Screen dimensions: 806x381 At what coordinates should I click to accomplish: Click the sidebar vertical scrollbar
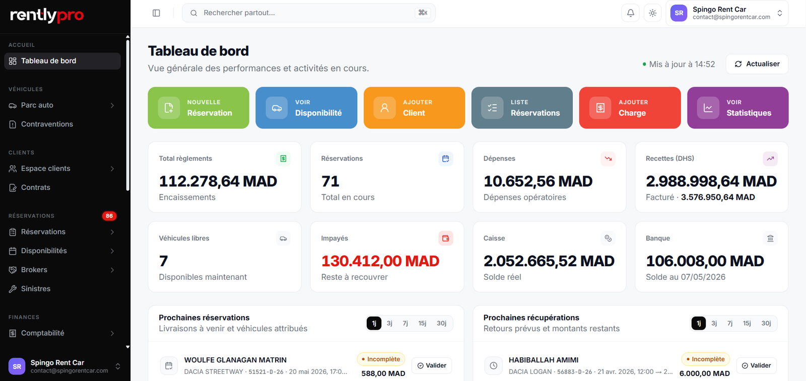(127, 115)
